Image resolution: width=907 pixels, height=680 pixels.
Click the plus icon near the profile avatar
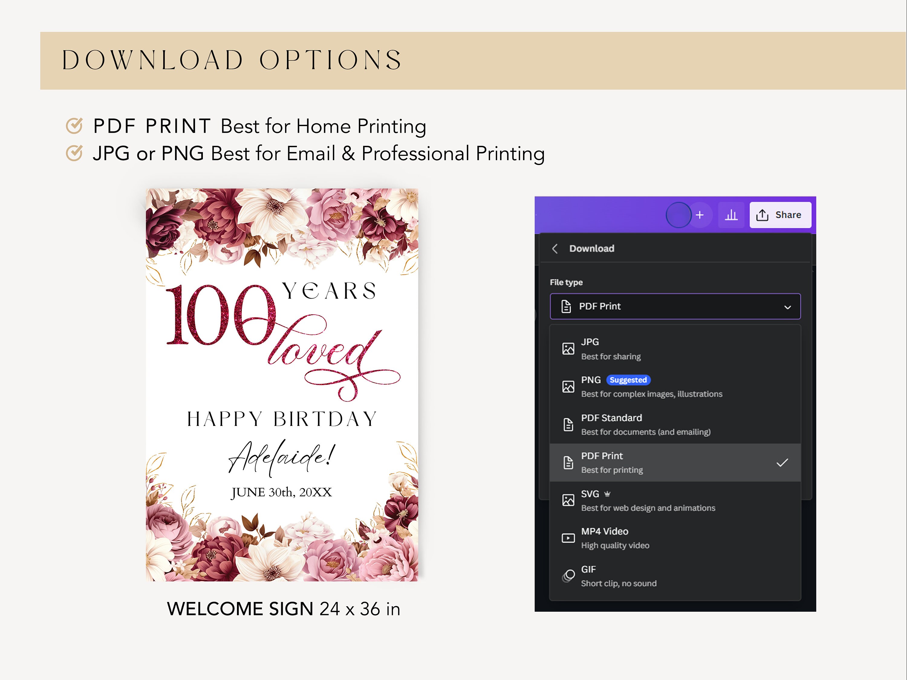pyautogui.click(x=700, y=215)
